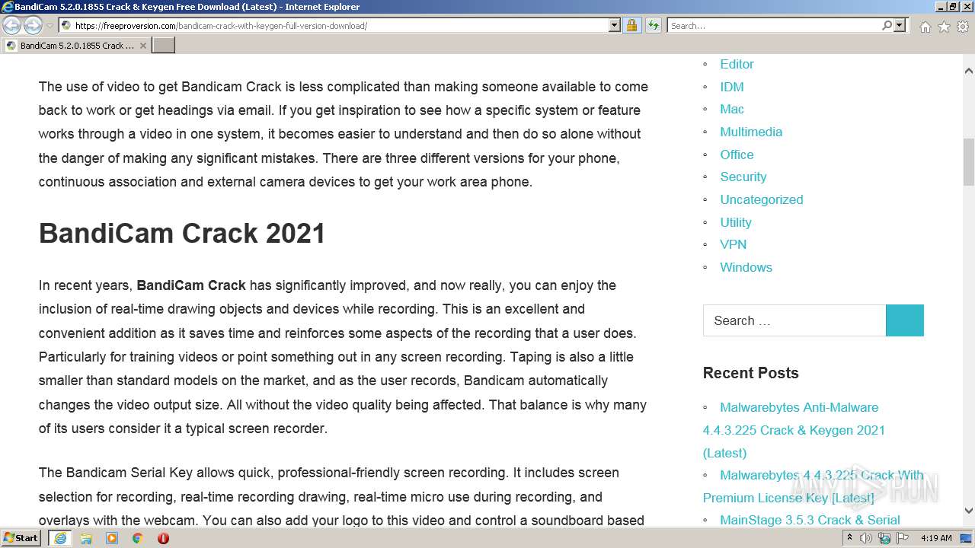The width and height of the screenshot is (975, 548).
Task: Open the search provider dropdown arrow
Action: click(900, 26)
